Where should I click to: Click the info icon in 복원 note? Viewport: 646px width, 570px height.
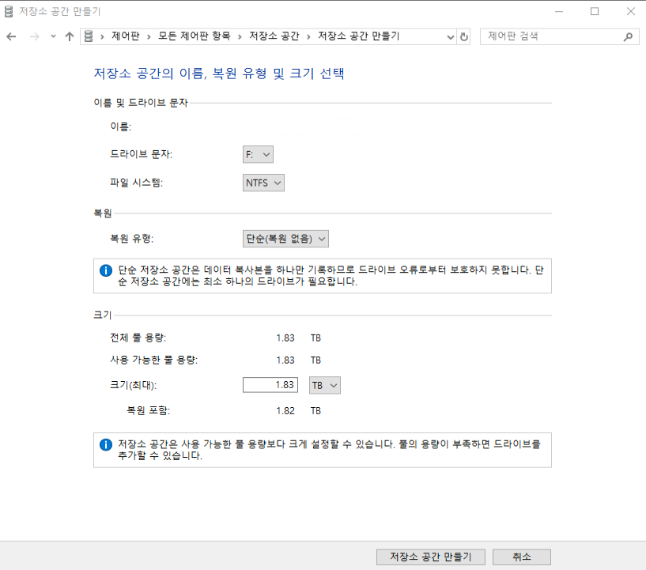point(106,270)
